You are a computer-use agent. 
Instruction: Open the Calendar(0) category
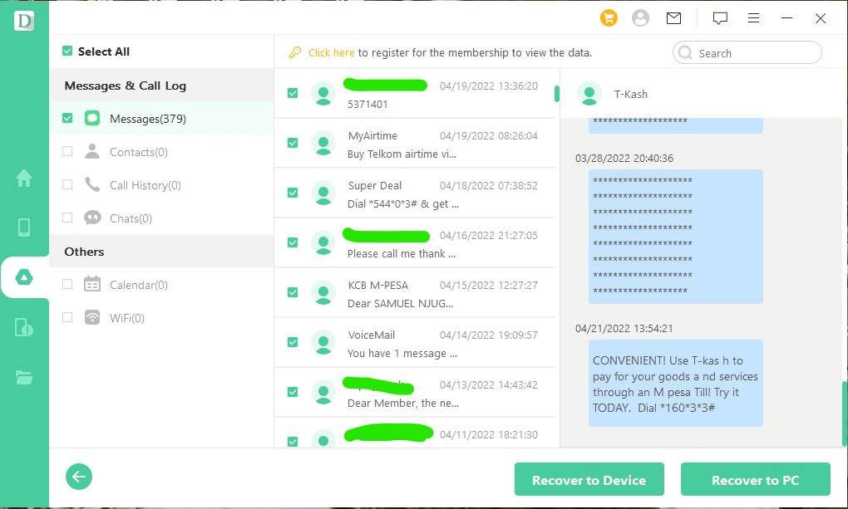pyautogui.click(x=161, y=285)
